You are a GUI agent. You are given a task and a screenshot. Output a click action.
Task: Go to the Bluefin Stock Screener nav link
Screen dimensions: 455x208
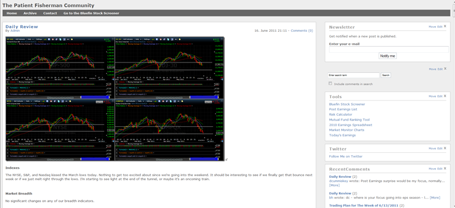click(91, 13)
